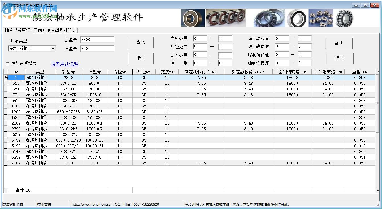Open the 轴承类型 dropdown

[x=31, y=49]
